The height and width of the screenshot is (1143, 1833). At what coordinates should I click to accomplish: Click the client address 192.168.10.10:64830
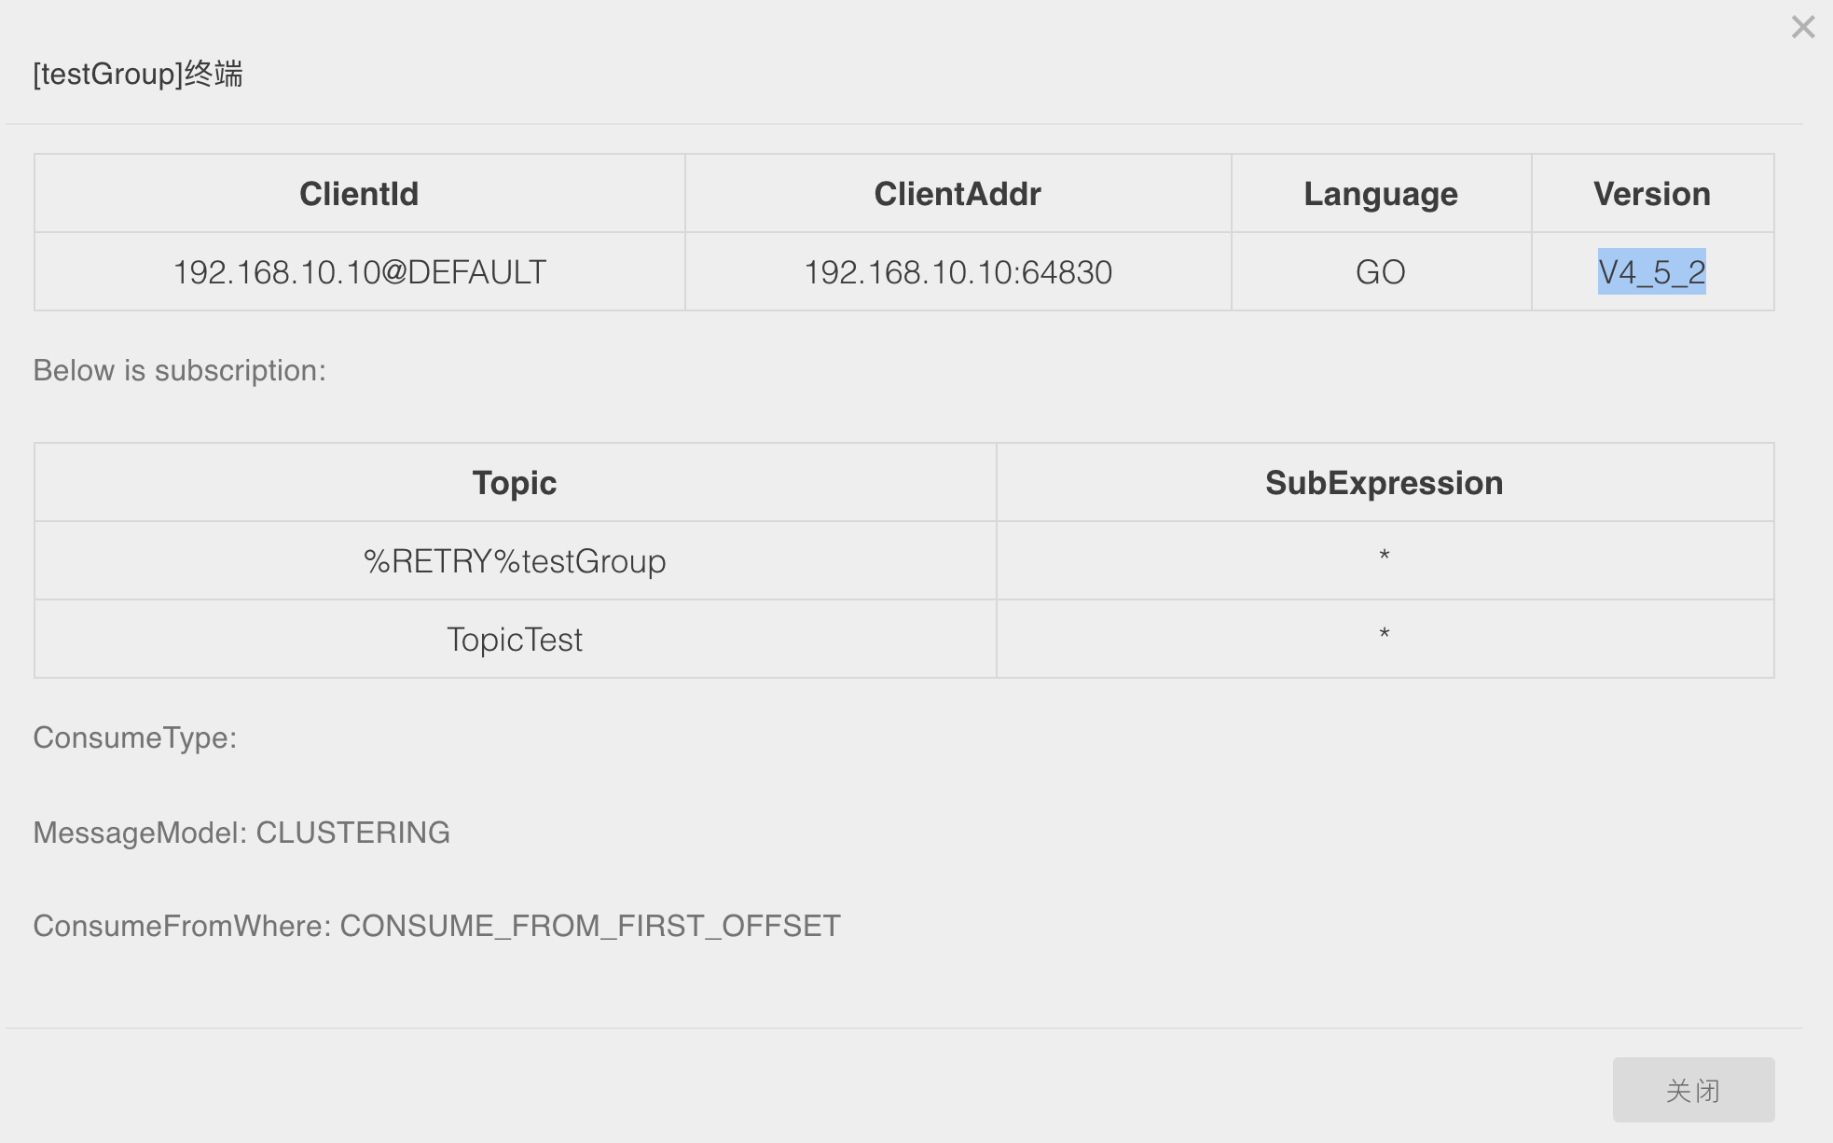958,271
